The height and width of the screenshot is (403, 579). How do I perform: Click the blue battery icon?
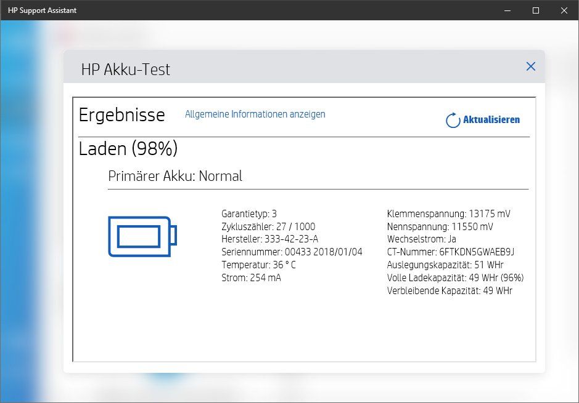click(x=142, y=236)
